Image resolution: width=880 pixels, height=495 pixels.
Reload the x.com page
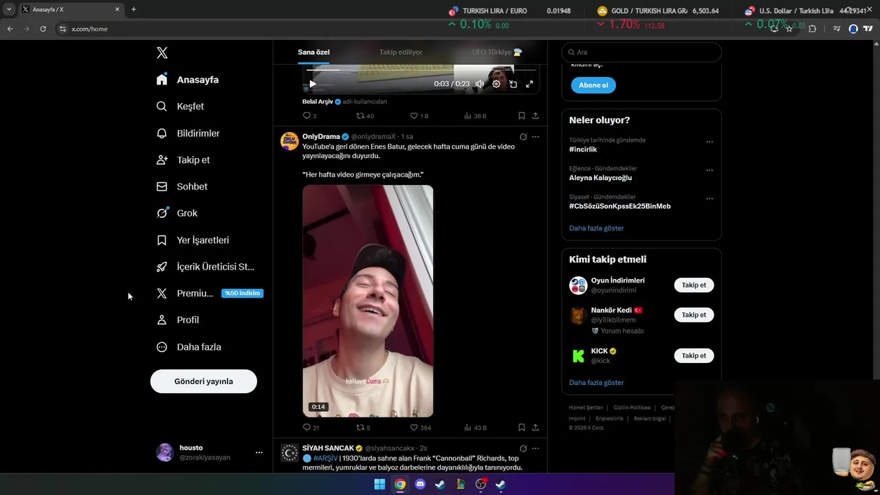pos(43,29)
